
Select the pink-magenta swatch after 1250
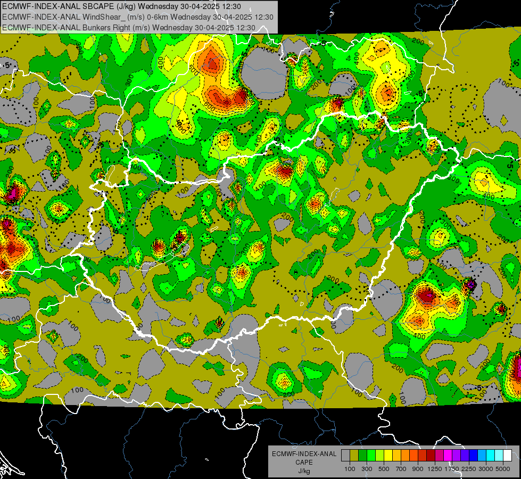pos(439,456)
